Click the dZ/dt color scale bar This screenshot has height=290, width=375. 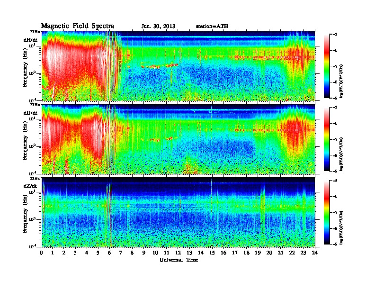coord(327,212)
